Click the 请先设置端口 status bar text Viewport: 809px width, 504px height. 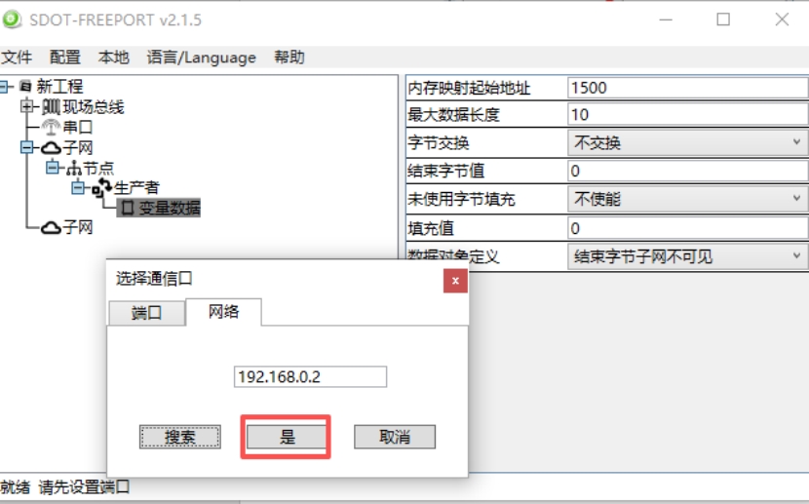click(85, 487)
